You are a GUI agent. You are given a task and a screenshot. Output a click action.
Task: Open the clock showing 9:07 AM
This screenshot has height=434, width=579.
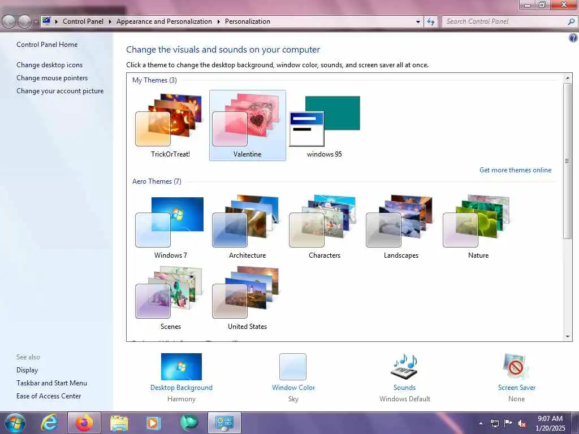(550, 423)
